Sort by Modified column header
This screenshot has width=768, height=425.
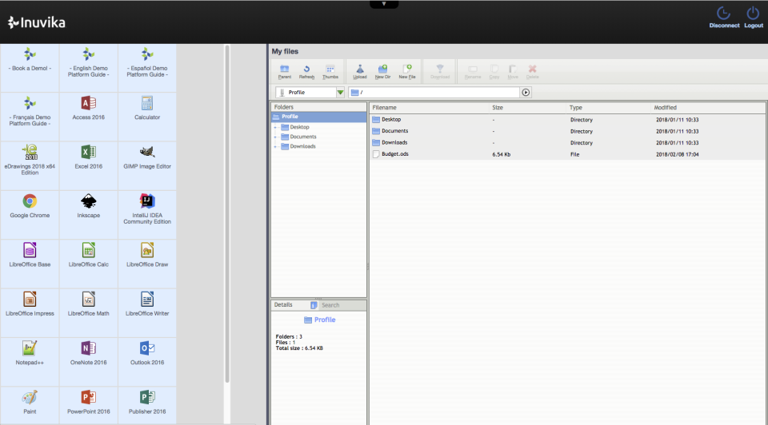point(708,108)
